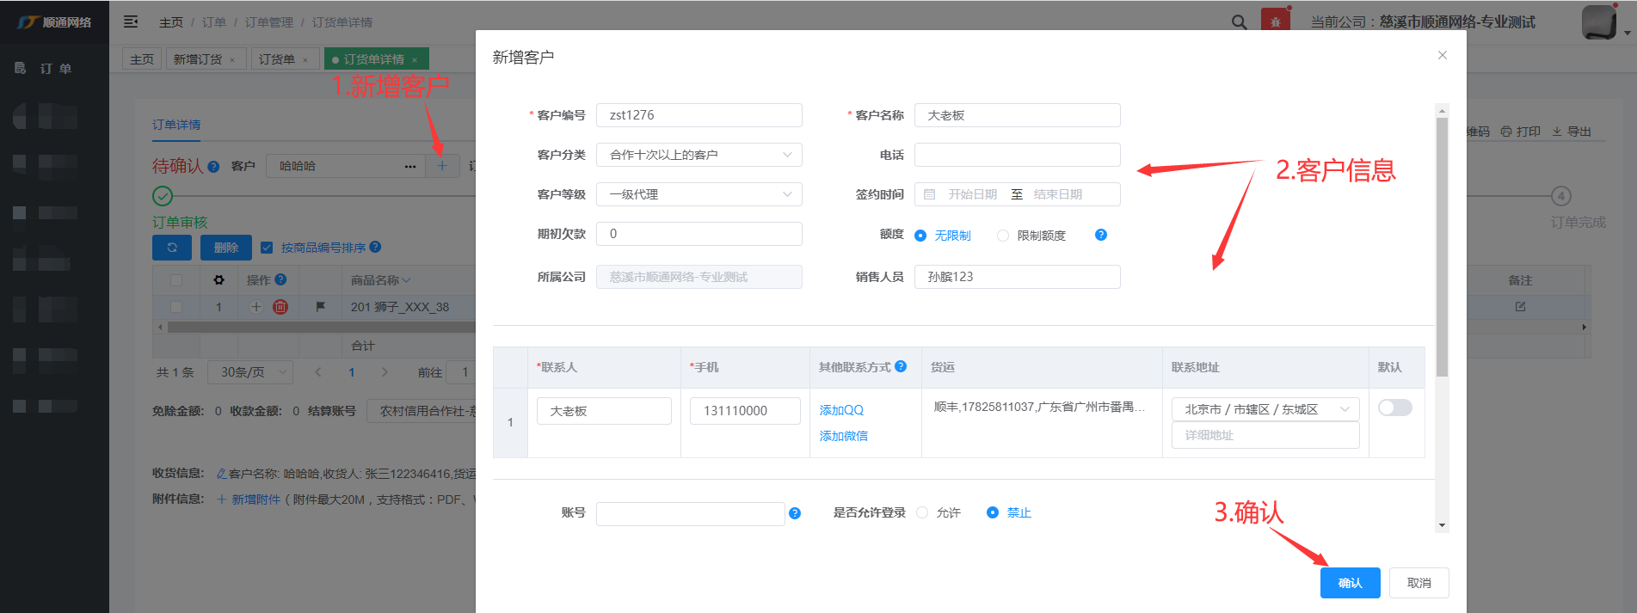Click the search magnifier icon in header
Image resolution: width=1637 pixels, height=613 pixels.
pyautogui.click(x=1239, y=22)
